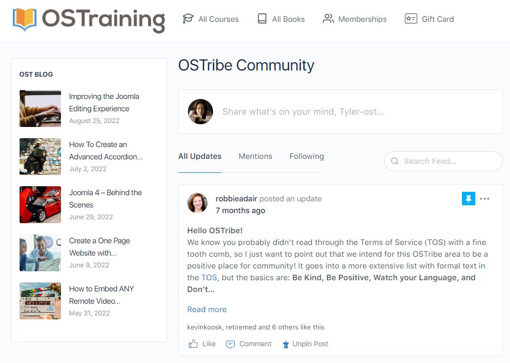Viewport: 510px width, 363px height.
Task: Click 'kevinkoosk' in the likes line
Action: tap(204, 327)
